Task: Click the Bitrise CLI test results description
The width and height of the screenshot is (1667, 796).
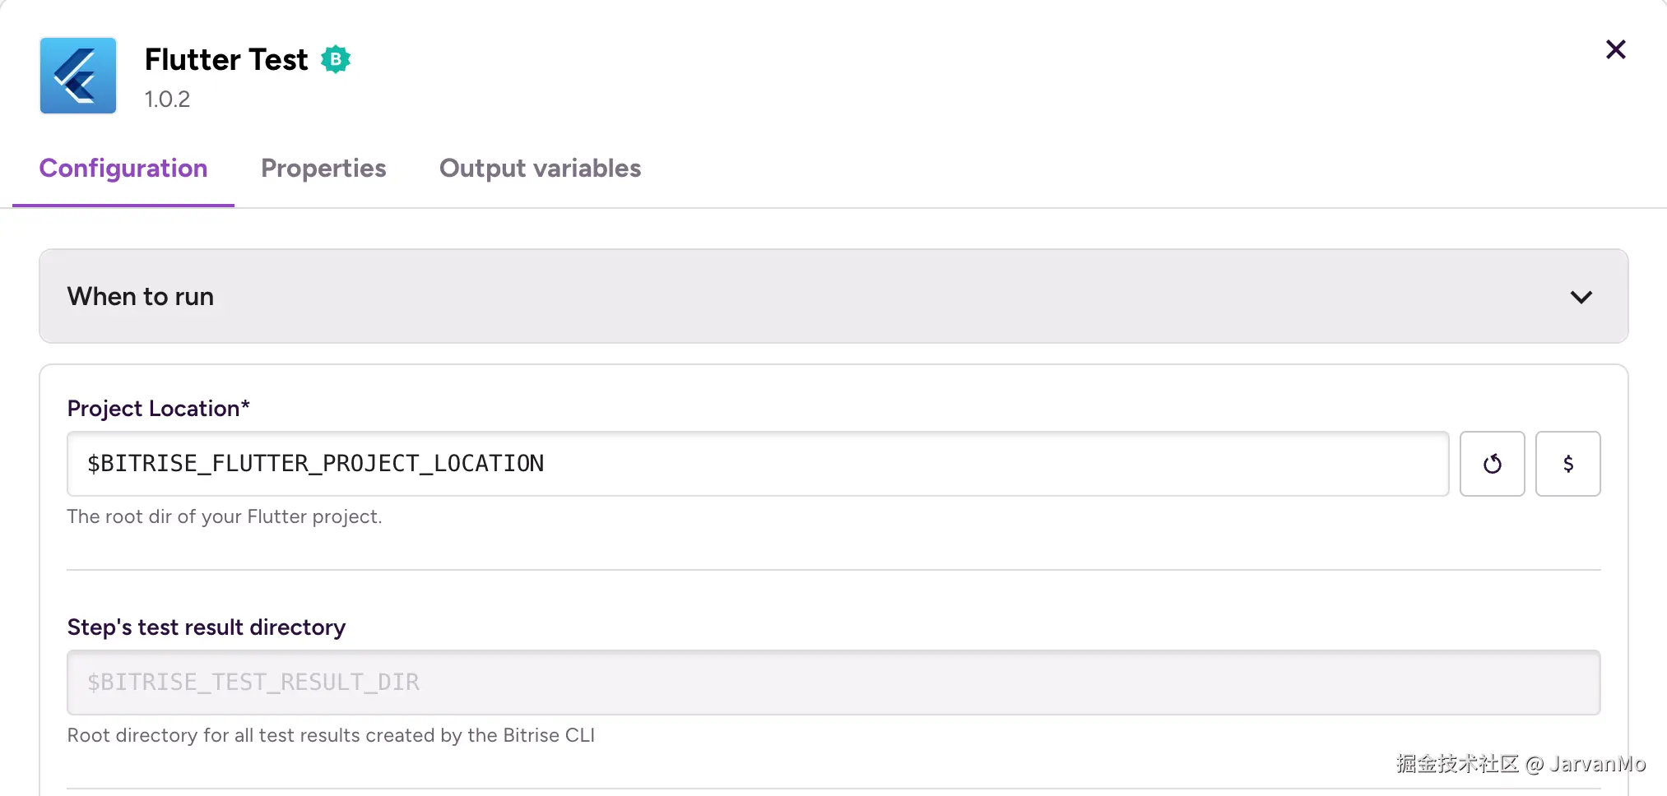Action: tap(331, 735)
